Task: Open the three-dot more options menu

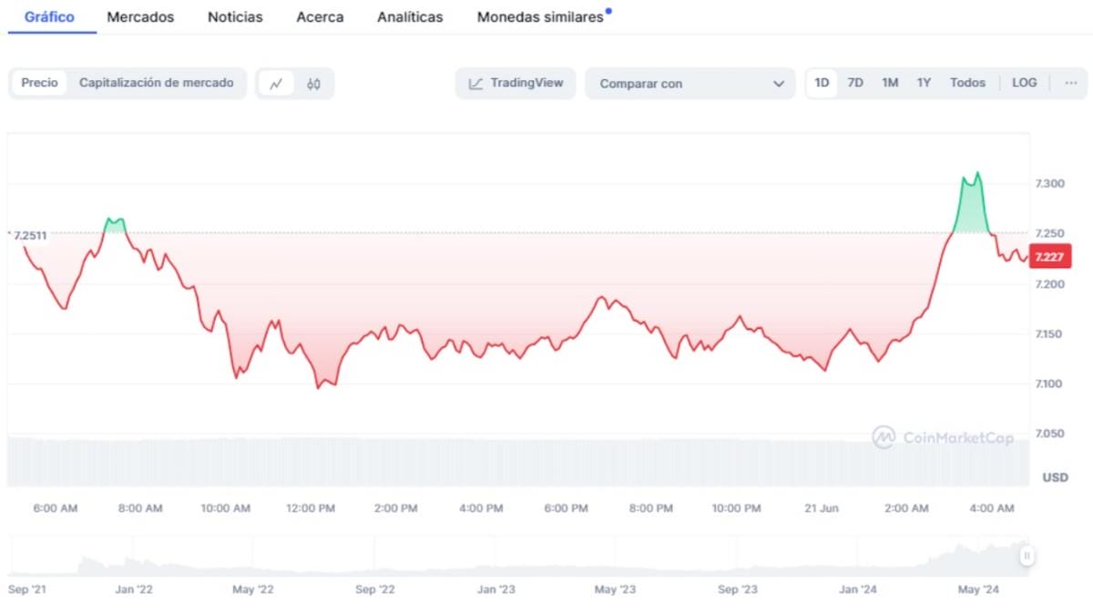Action: coord(1070,83)
